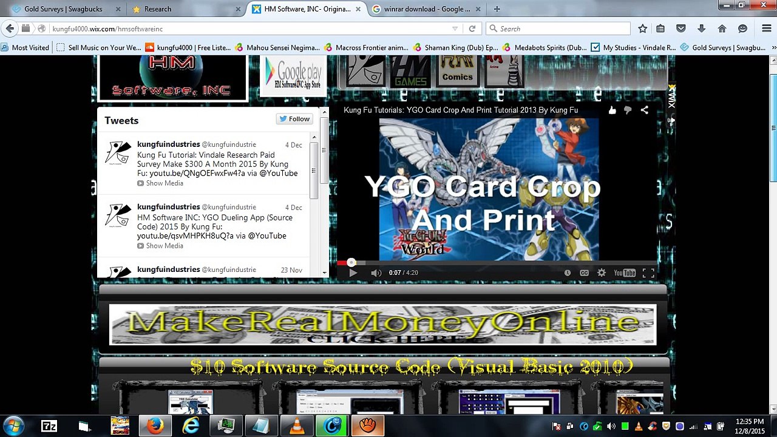
Task: Open the Most Visited bookmarks folder
Action: pyautogui.click(x=25, y=47)
